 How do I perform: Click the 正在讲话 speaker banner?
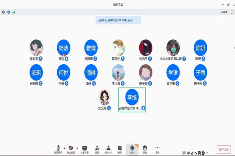click(118, 20)
